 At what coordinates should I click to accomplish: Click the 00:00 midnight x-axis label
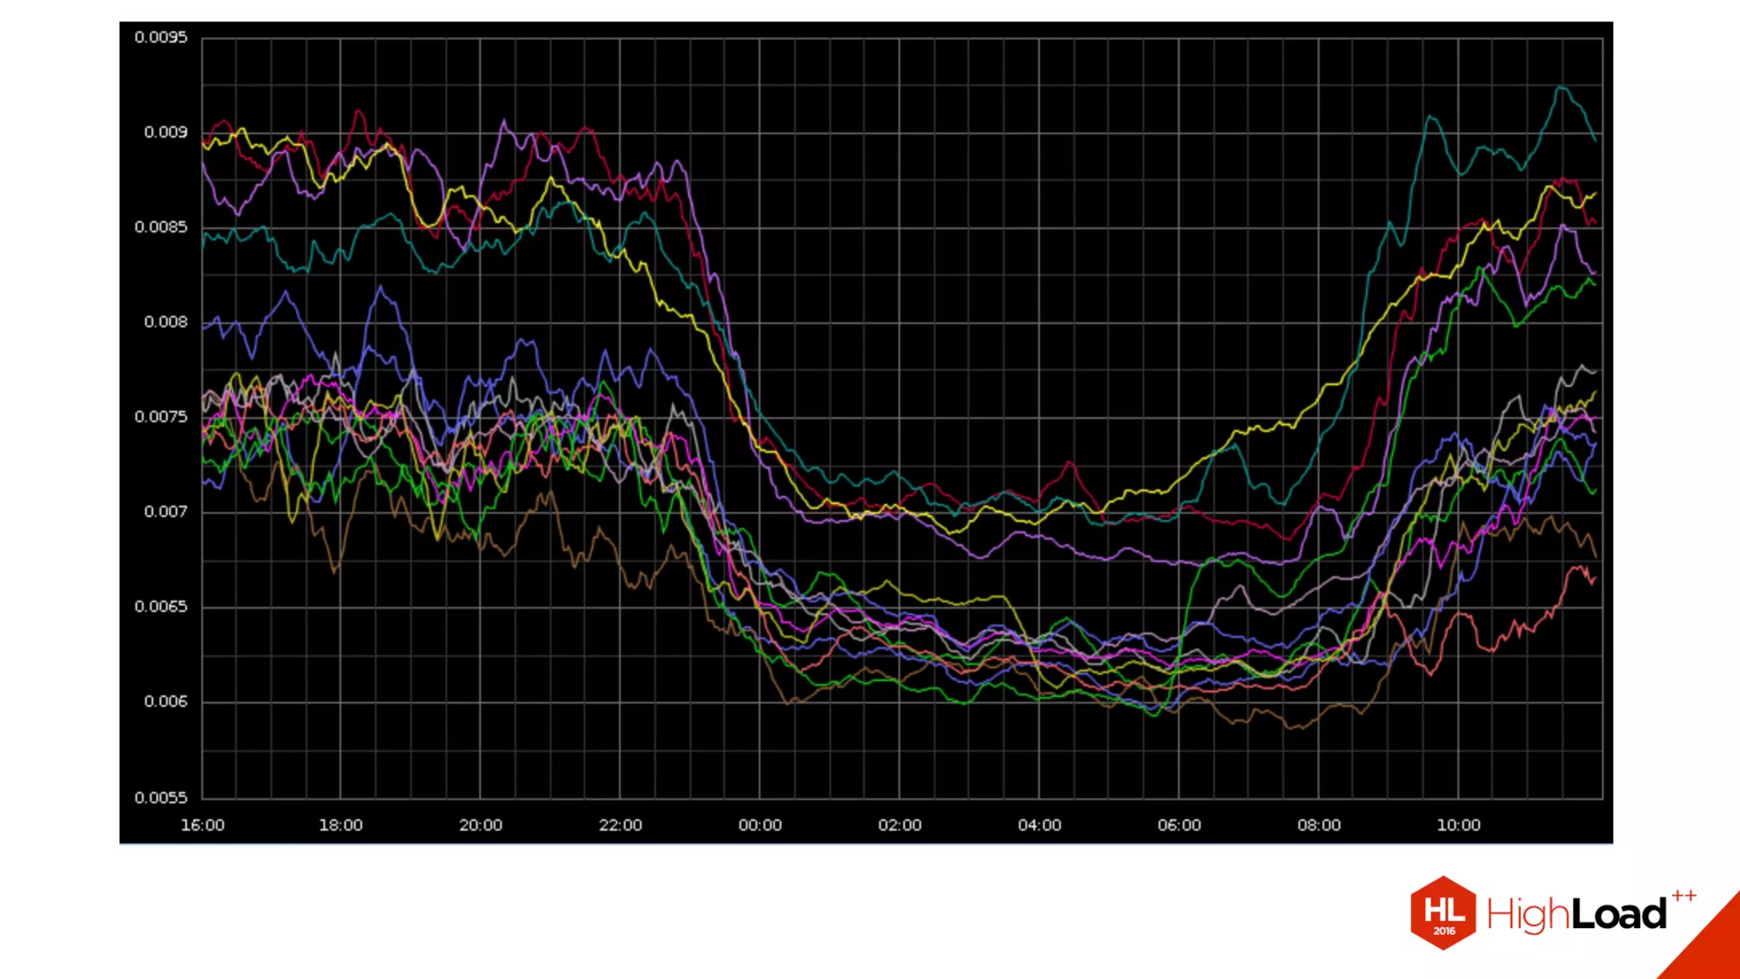[760, 825]
